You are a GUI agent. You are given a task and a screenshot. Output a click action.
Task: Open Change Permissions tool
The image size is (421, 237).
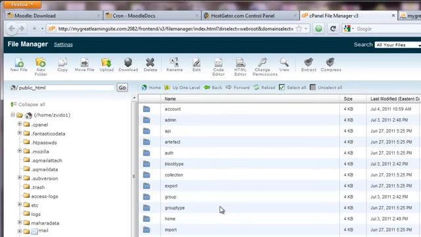(x=264, y=66)
